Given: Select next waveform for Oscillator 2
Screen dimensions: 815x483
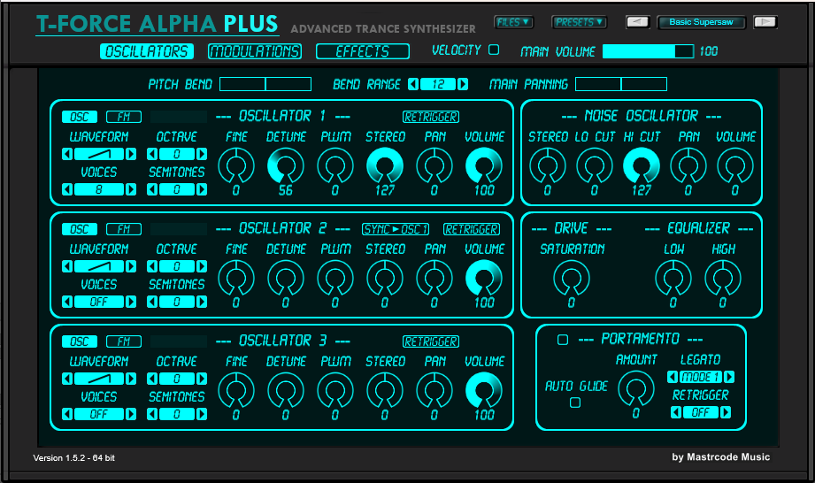Looking at the screenshot, I should pyautogui.click(x=131, y=266).
